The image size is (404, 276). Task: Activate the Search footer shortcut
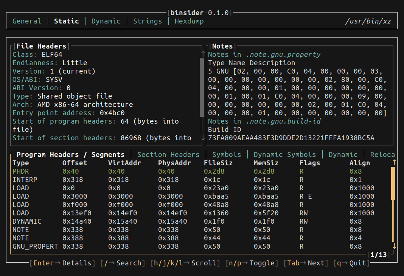pyautogui.click(x=119, y=263)
